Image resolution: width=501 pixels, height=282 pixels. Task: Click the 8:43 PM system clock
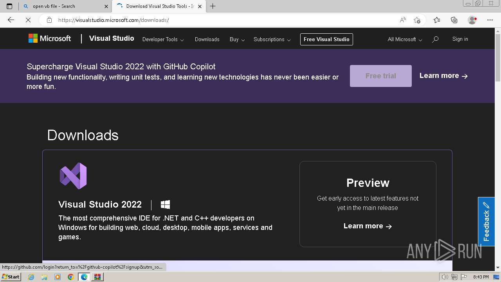point(481,277)
